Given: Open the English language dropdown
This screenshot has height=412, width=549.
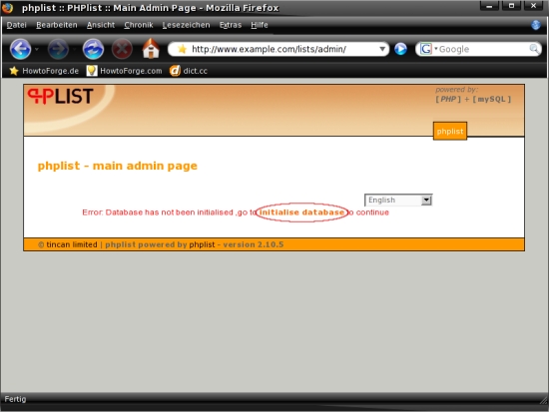Looking at the screenshot, I should click(398, 201).
